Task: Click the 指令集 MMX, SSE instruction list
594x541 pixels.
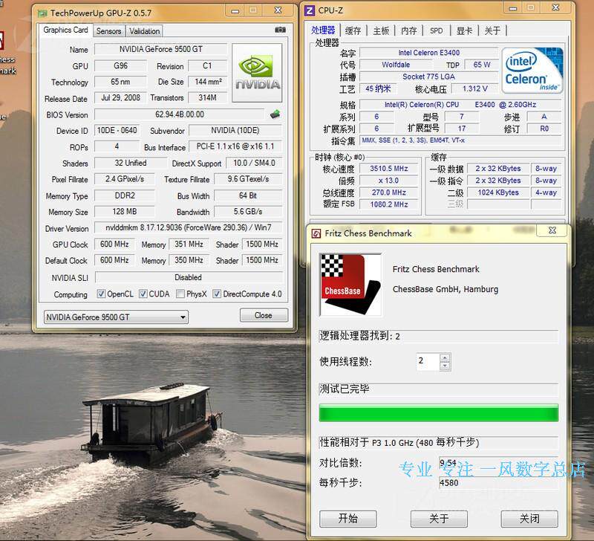Action: click(460, 140)
